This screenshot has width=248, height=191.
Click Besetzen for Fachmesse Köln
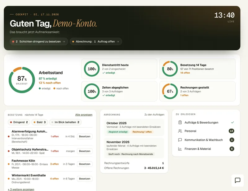coord(85,164)
